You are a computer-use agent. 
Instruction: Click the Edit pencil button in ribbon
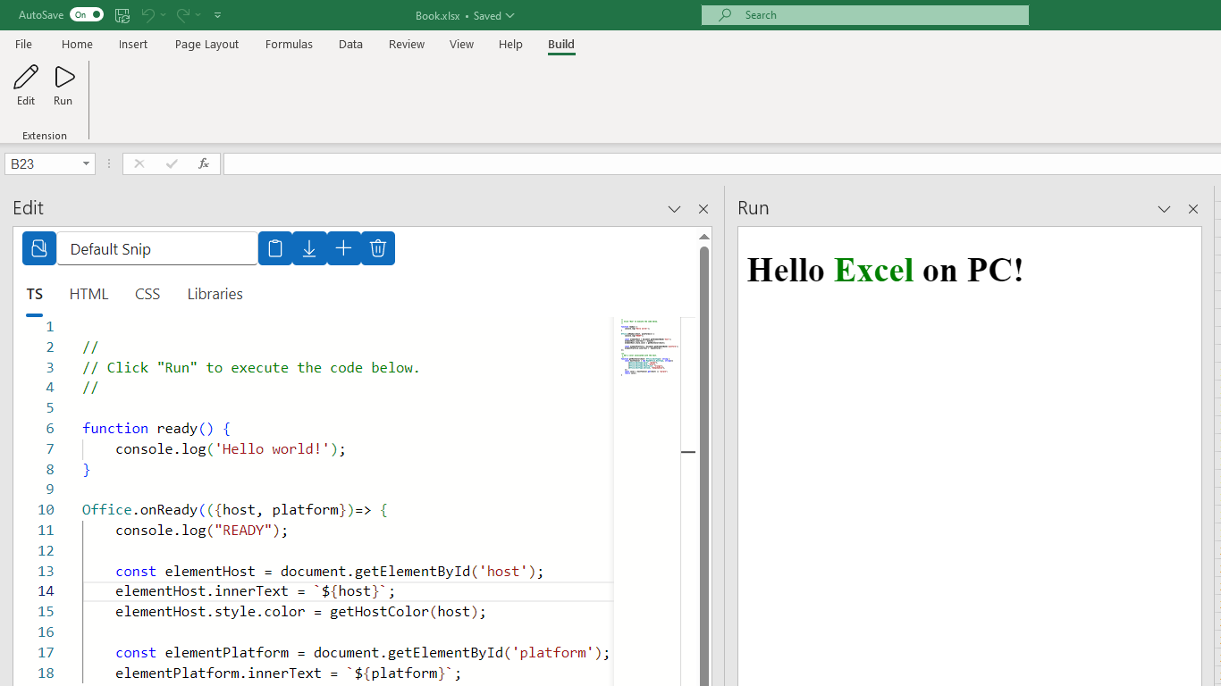pyautogui.click(x=26, y=85)
